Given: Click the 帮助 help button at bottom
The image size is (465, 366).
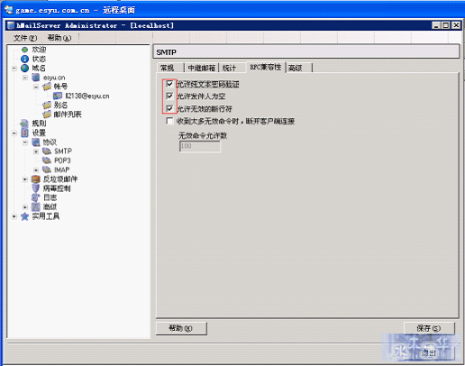Looking at the screenshot, I should click(181, 328).
